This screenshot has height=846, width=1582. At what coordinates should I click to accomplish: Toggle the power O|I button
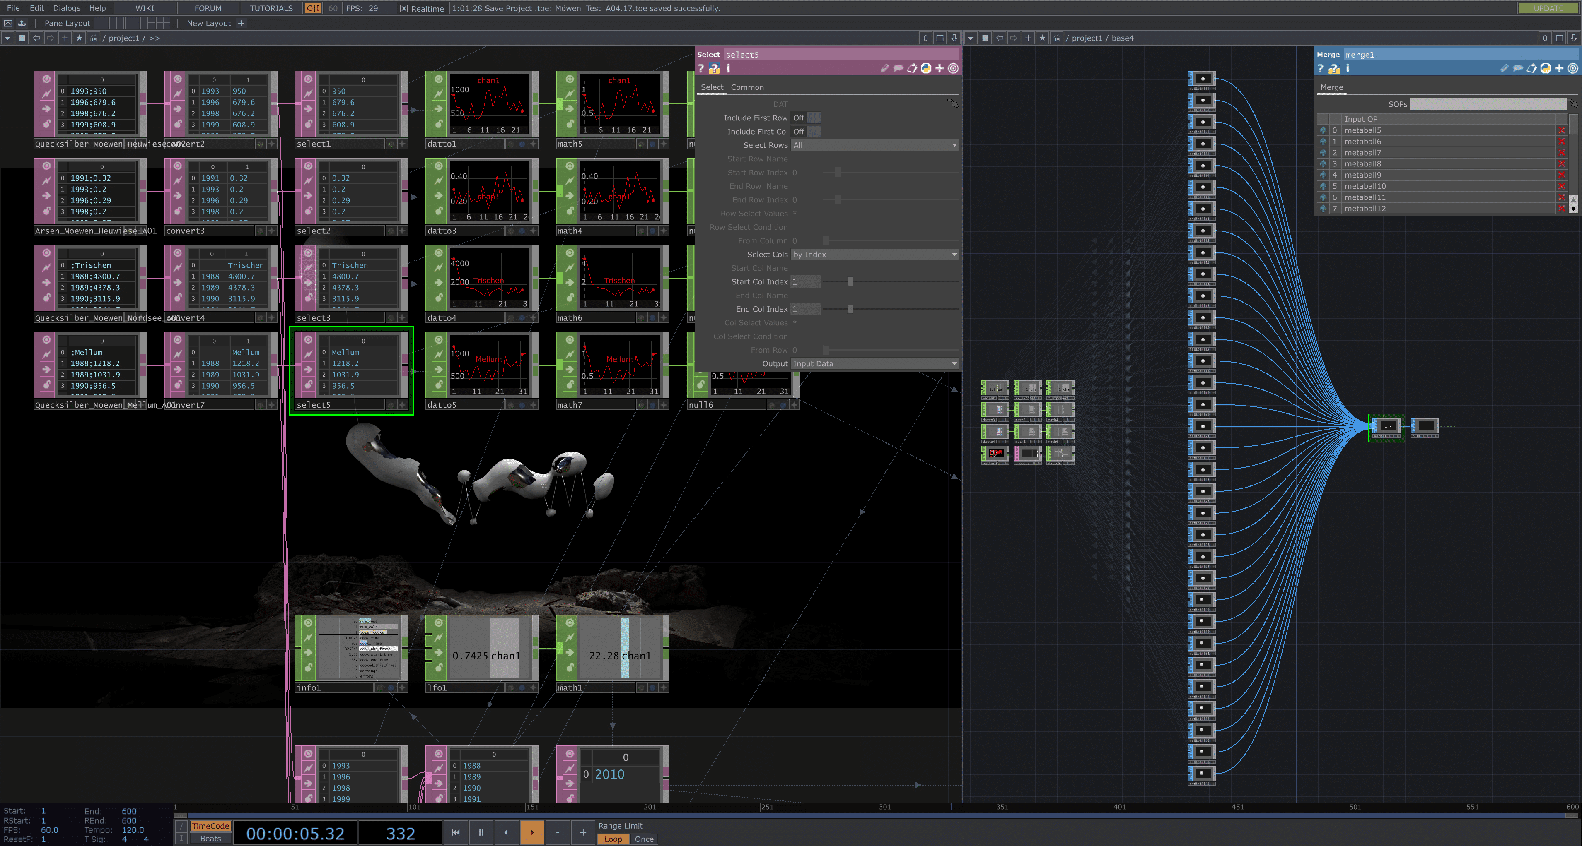tap(313, 8)
